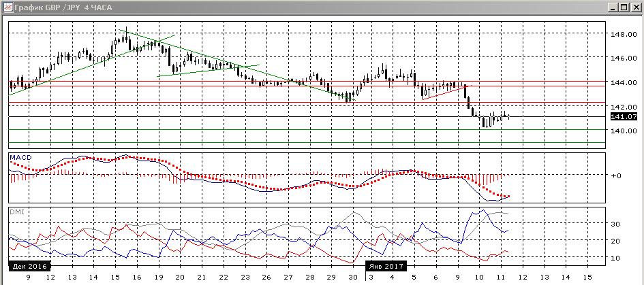Click date 16 on the time axis
The image size is (644, 285).
tap(137, 277)
